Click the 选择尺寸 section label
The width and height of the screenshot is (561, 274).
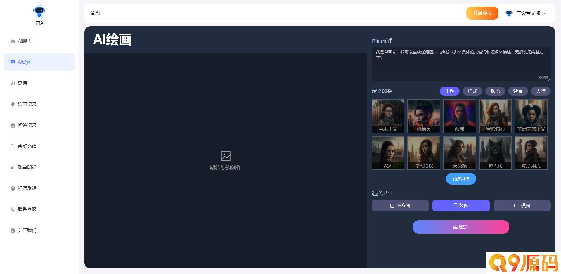pyautogui.click(x=382, y=193)
